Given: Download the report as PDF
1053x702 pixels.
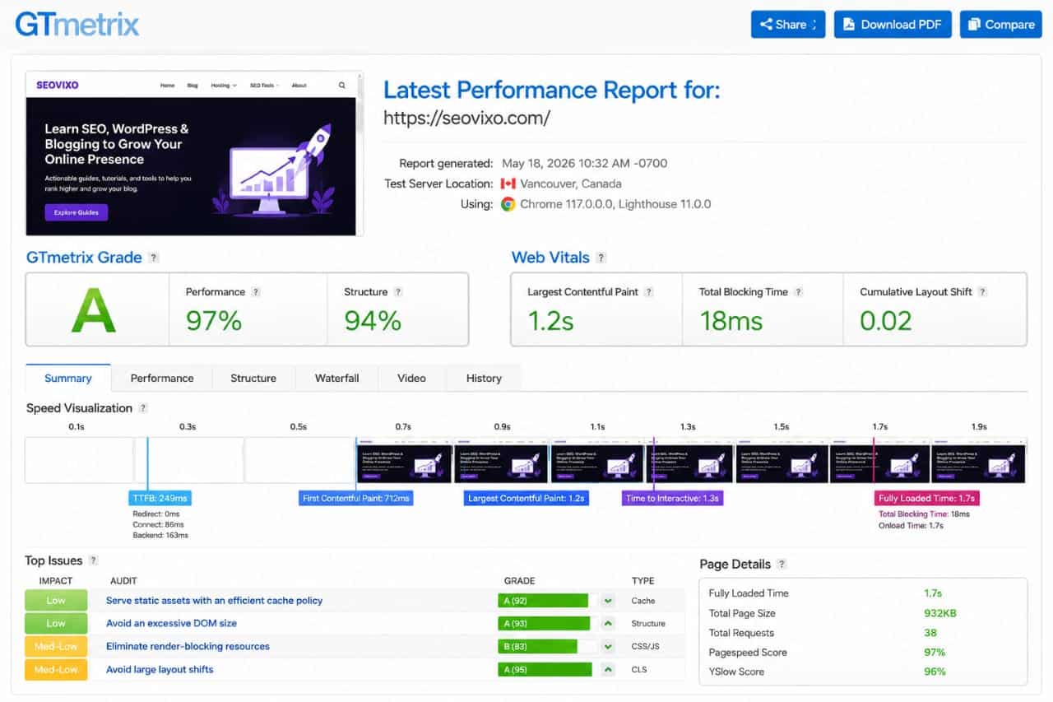Looking at the screenshot, I should pos(893,24).
